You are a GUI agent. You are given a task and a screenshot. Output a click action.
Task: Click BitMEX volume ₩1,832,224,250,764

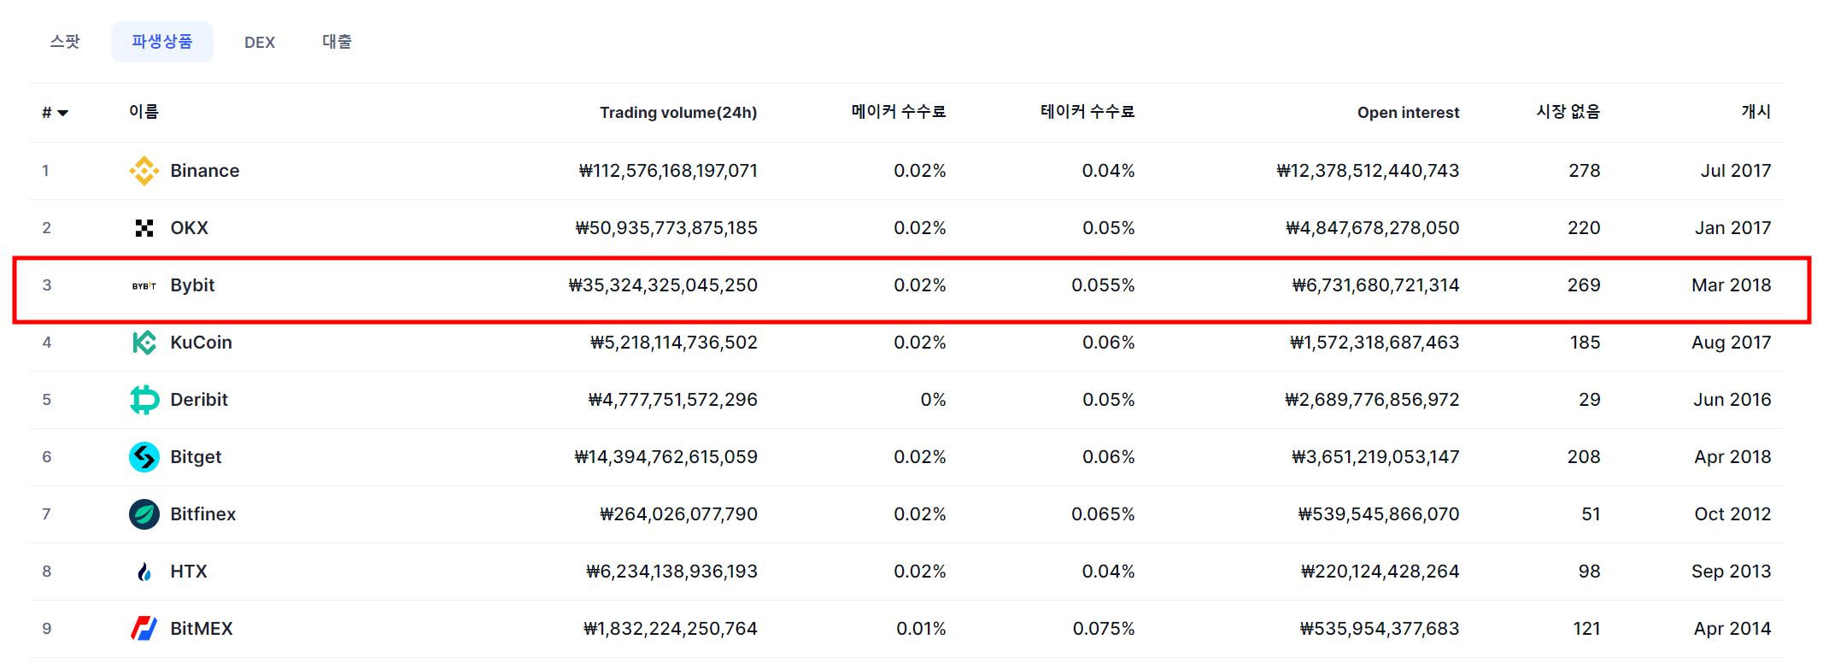[x=671, y=629]
